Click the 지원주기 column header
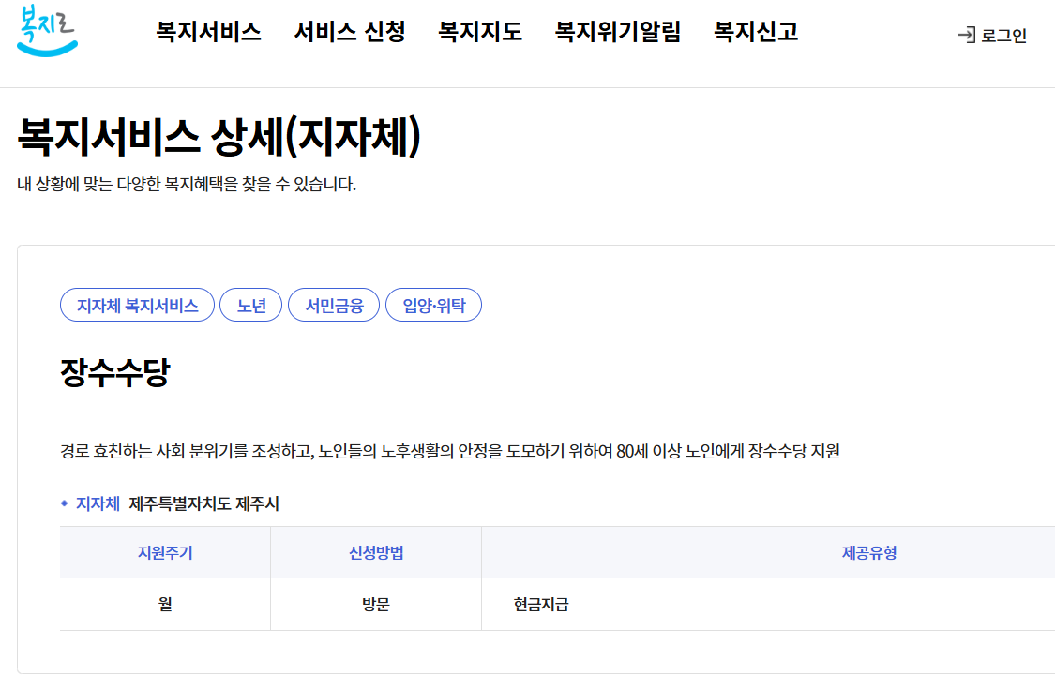Screen dimensions: 1055x676 165,551
